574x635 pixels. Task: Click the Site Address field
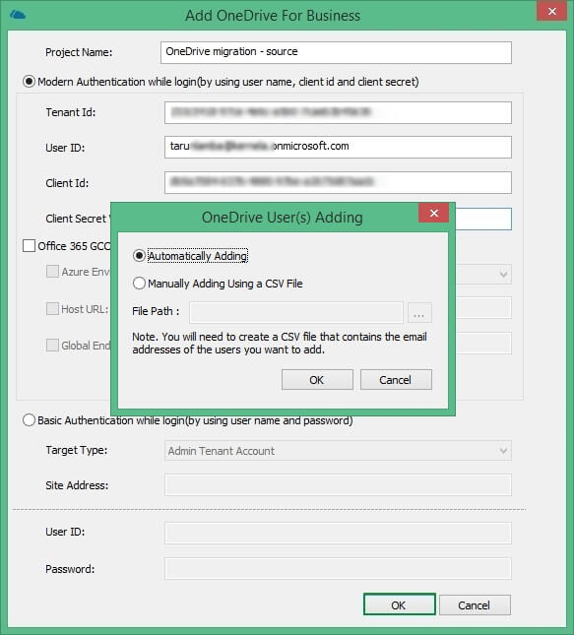338,484
